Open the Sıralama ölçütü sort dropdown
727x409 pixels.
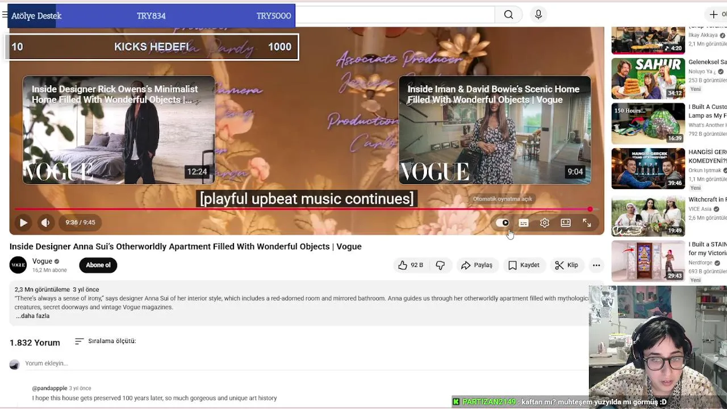pos(106,341)
